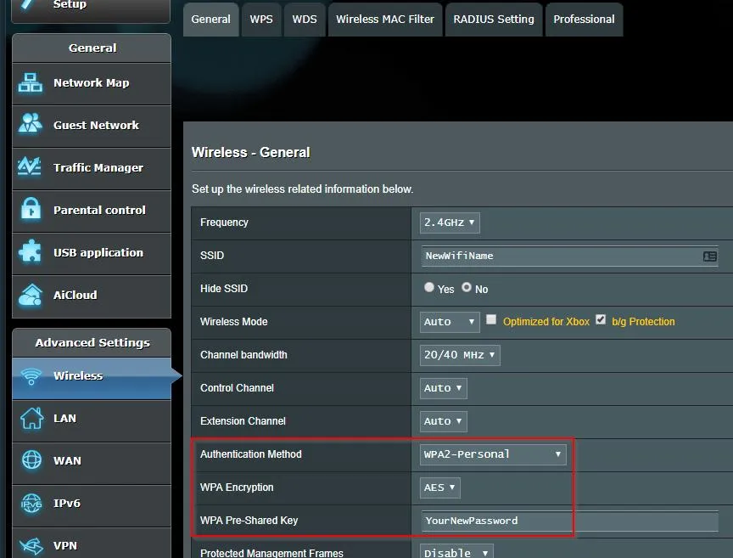Click the Optimized for Xbox link

[x=546, y=322]
